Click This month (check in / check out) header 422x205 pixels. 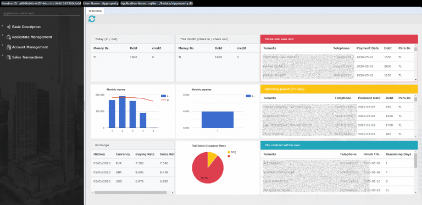coord(218,39)
